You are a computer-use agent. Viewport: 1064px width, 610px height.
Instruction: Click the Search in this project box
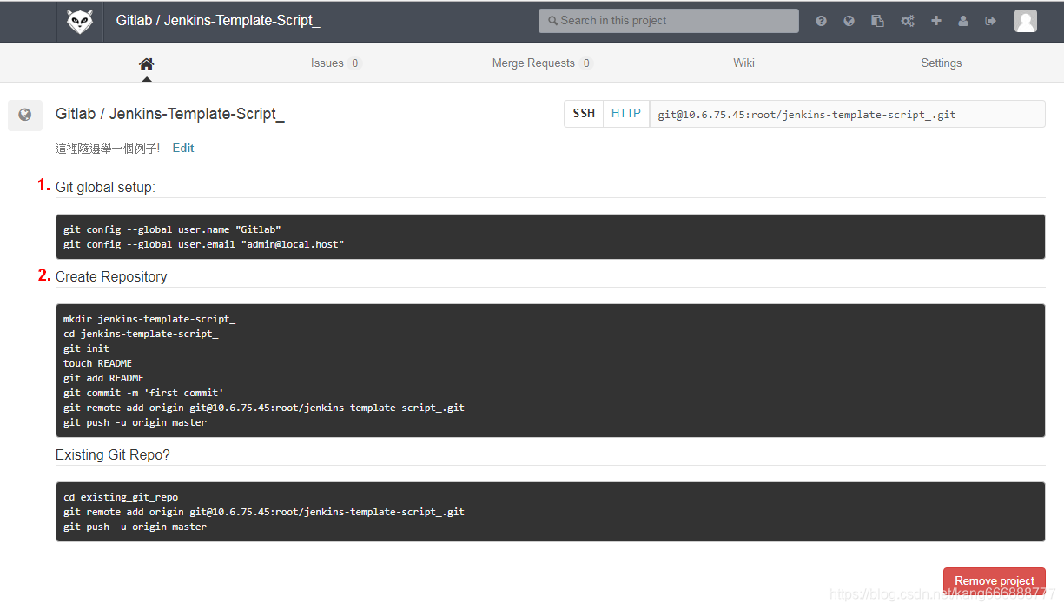point(669,21)
